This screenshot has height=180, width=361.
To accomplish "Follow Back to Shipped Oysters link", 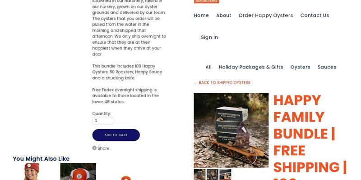I will (x=222, y=83).
